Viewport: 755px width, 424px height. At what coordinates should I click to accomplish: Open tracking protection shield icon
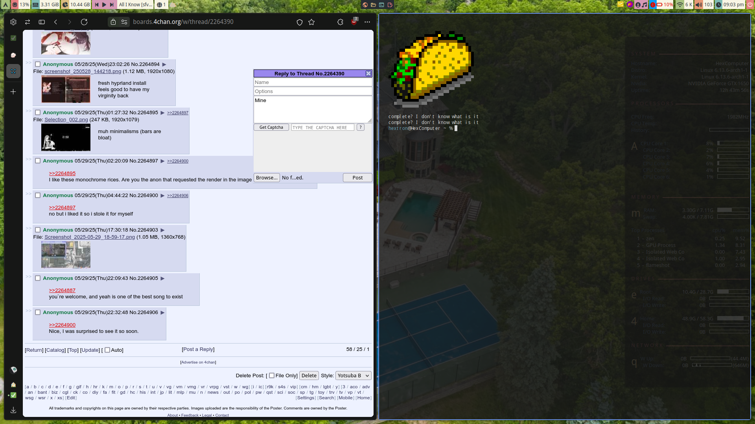coord(300,22)
